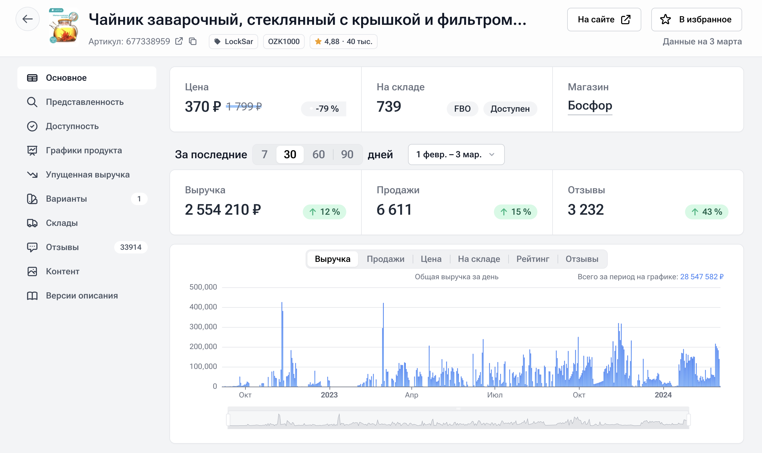Click the 33914 reviews count badge
This screenshot has width=762, height=453.
[x=131, y=247]
